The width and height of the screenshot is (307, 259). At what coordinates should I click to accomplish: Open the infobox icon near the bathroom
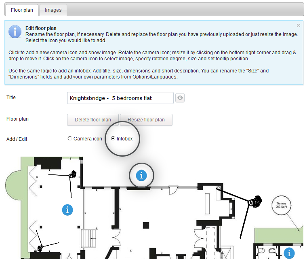click(x=289, y=253)
